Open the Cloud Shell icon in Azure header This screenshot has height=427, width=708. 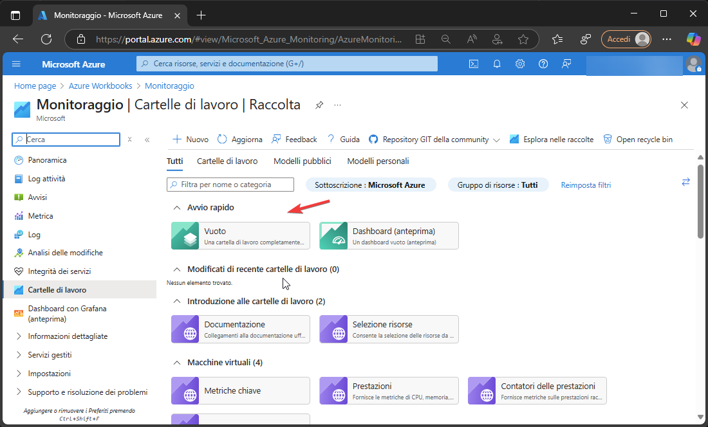tap(473, 64)
